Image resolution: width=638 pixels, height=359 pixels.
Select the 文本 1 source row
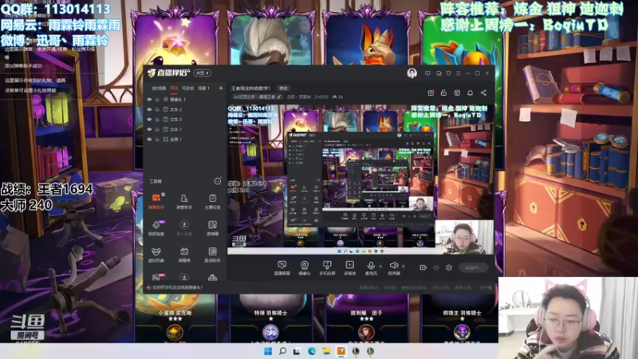[x=185, y=129]
